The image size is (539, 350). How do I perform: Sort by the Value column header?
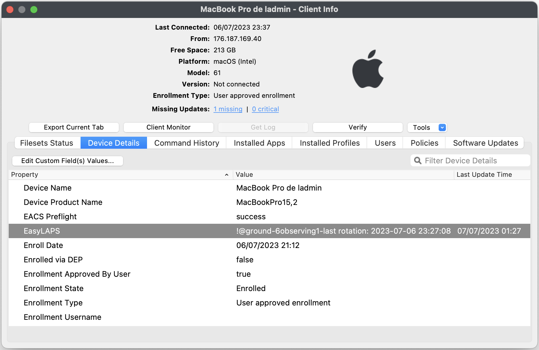[343, 175]
